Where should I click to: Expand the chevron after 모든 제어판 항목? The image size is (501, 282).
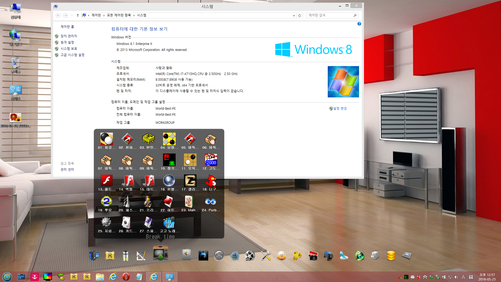point(134,15)
